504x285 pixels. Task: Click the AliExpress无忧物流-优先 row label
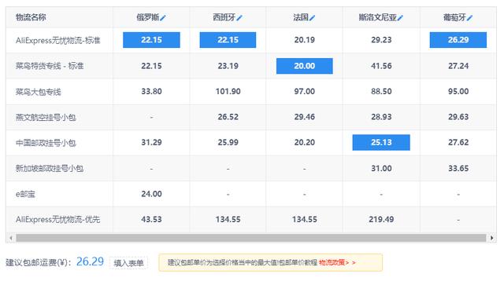coord(57,220)
